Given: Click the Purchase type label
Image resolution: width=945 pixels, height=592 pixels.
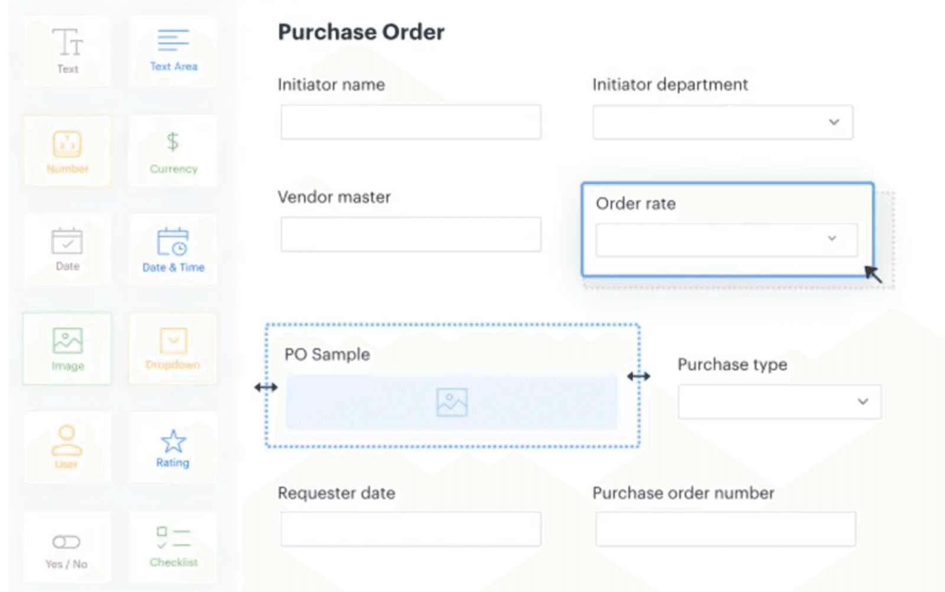Looking at the screenshot, I should [732, 365].
